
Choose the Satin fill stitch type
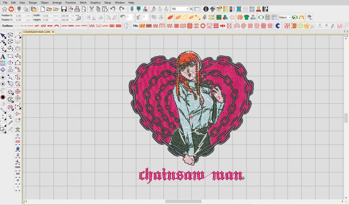[x=142, y=26]
